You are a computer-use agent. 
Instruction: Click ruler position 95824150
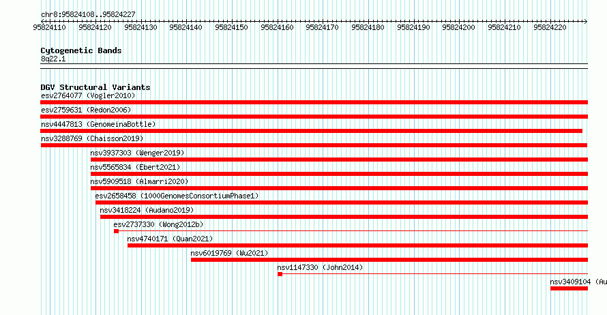point(231,27)
